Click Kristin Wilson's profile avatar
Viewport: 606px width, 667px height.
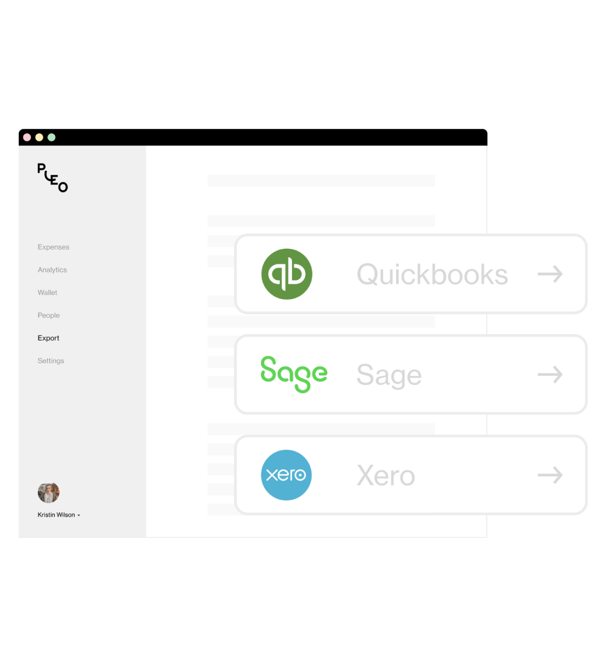click(x=48, y=493)
